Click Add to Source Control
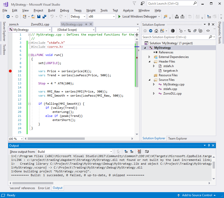The height and width of the screenshot is (198, 224). pos(197,195)
